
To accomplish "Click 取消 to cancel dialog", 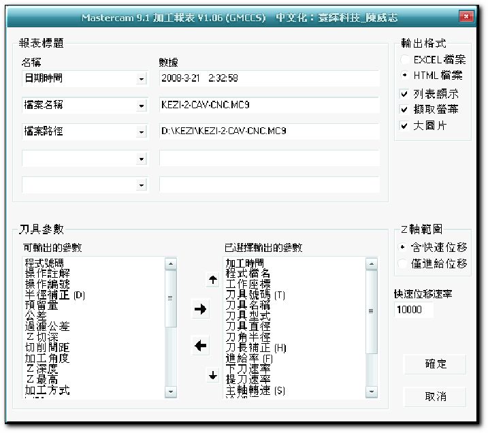I will (435, 397).
